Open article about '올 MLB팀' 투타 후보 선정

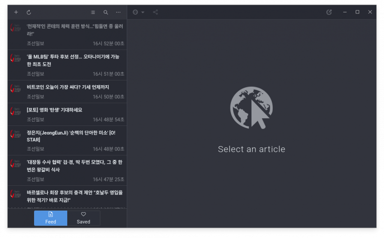(x=67, y=65)
